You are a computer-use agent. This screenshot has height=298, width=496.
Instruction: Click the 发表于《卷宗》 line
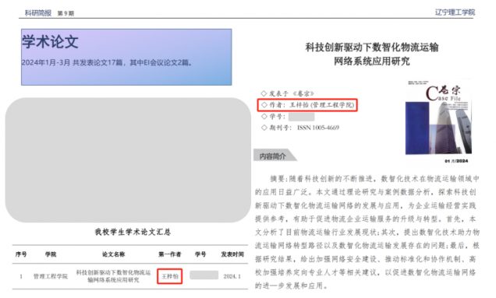tap(287, 93)
